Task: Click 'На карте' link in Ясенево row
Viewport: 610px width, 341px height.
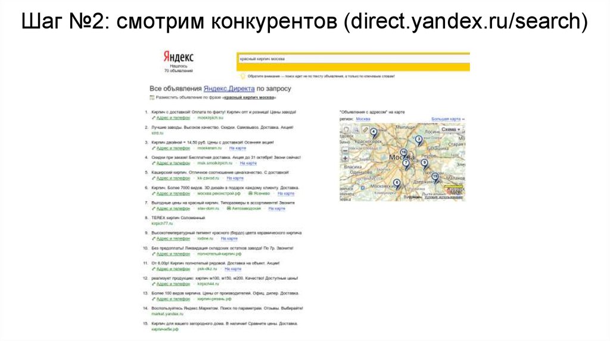Action: coord(286,194)
